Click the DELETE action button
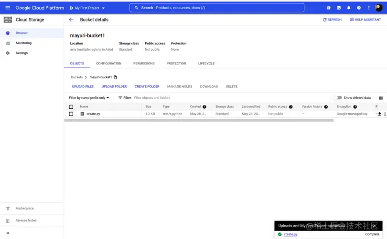The image size is (387, 239). pos(232,86)
